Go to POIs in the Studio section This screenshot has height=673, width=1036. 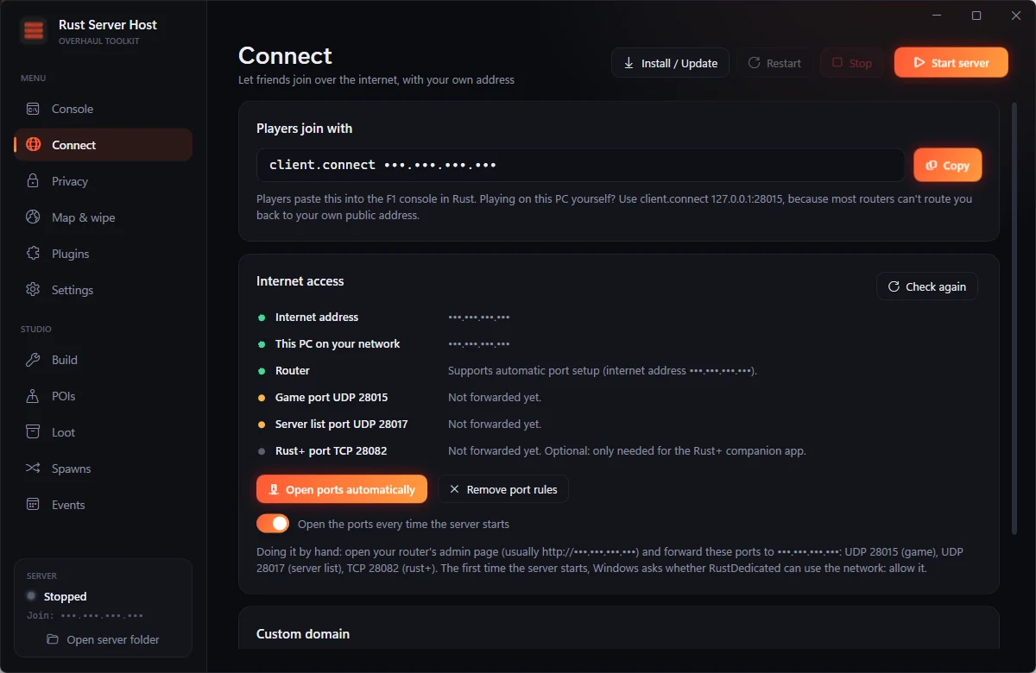(x=103, y=396)
